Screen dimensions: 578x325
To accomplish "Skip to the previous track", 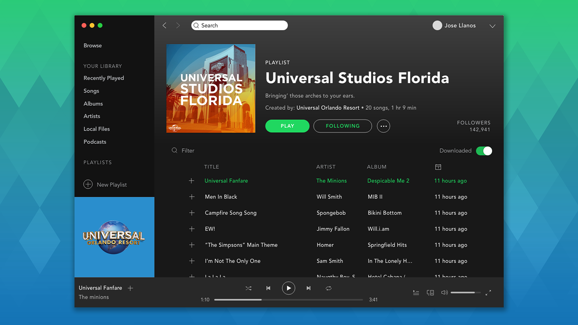I will tap(268, 288).
